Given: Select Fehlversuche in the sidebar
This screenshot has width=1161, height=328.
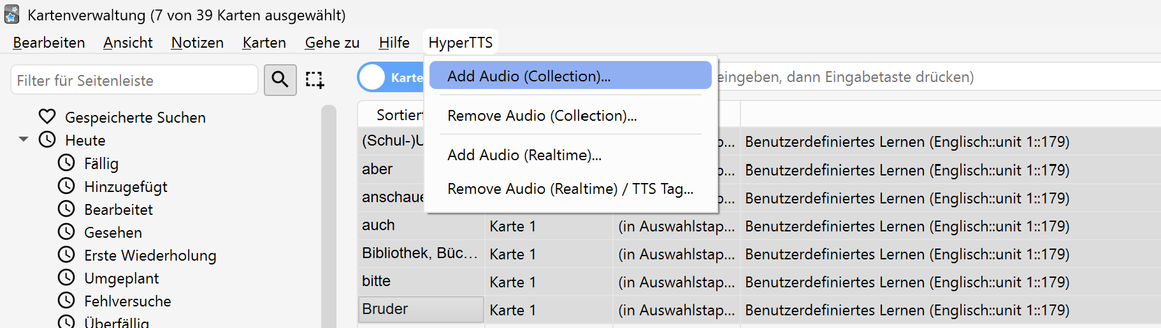Looking at the screenshot, I should coord(127,301).
